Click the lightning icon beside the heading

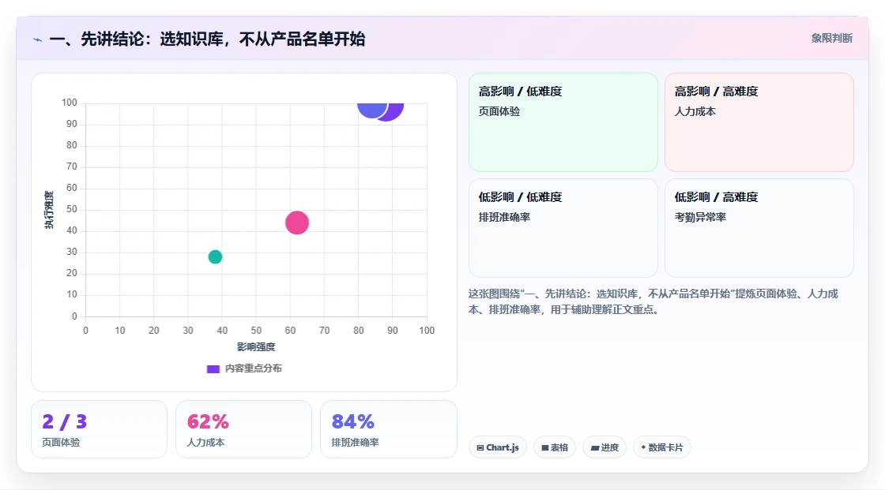pyautogui.click(x=38, y=39)
